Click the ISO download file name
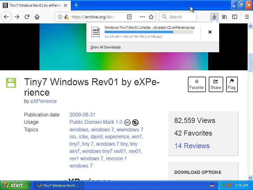253x190 pixels. (149, 28)
